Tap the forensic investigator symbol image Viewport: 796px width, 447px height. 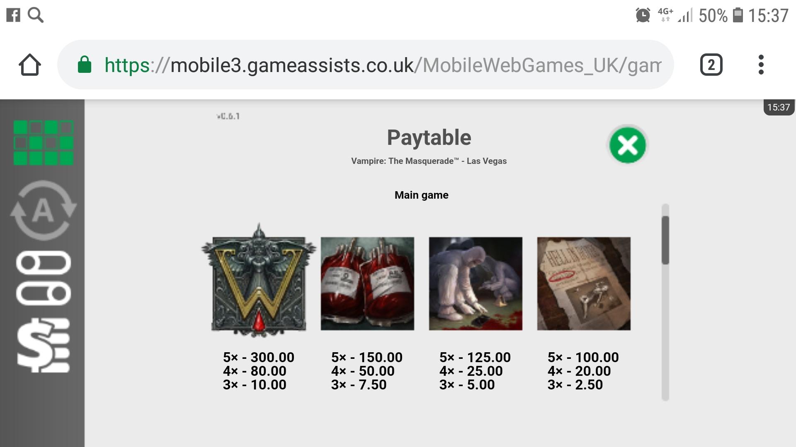point(476,284)
